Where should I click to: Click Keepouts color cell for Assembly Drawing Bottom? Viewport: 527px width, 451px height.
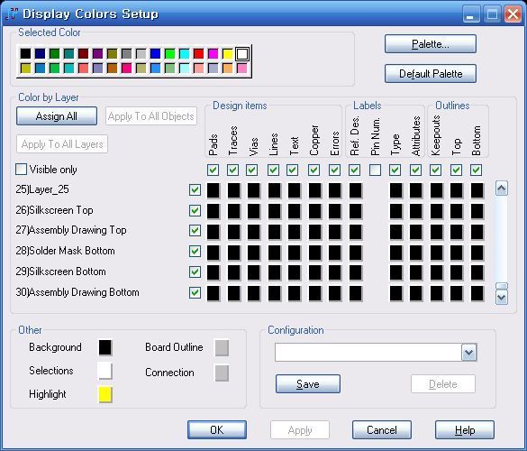coord(437,293)
